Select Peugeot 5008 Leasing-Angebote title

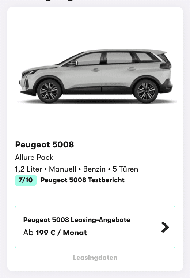(77, 220)
